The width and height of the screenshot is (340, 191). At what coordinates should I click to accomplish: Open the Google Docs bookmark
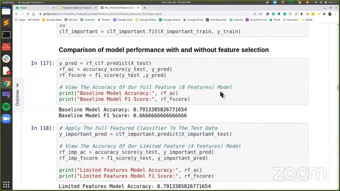tap(123, 20)
